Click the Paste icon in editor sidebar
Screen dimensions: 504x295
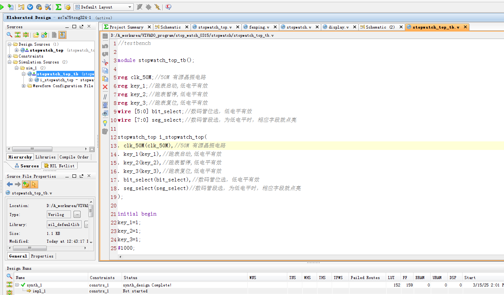105,79
